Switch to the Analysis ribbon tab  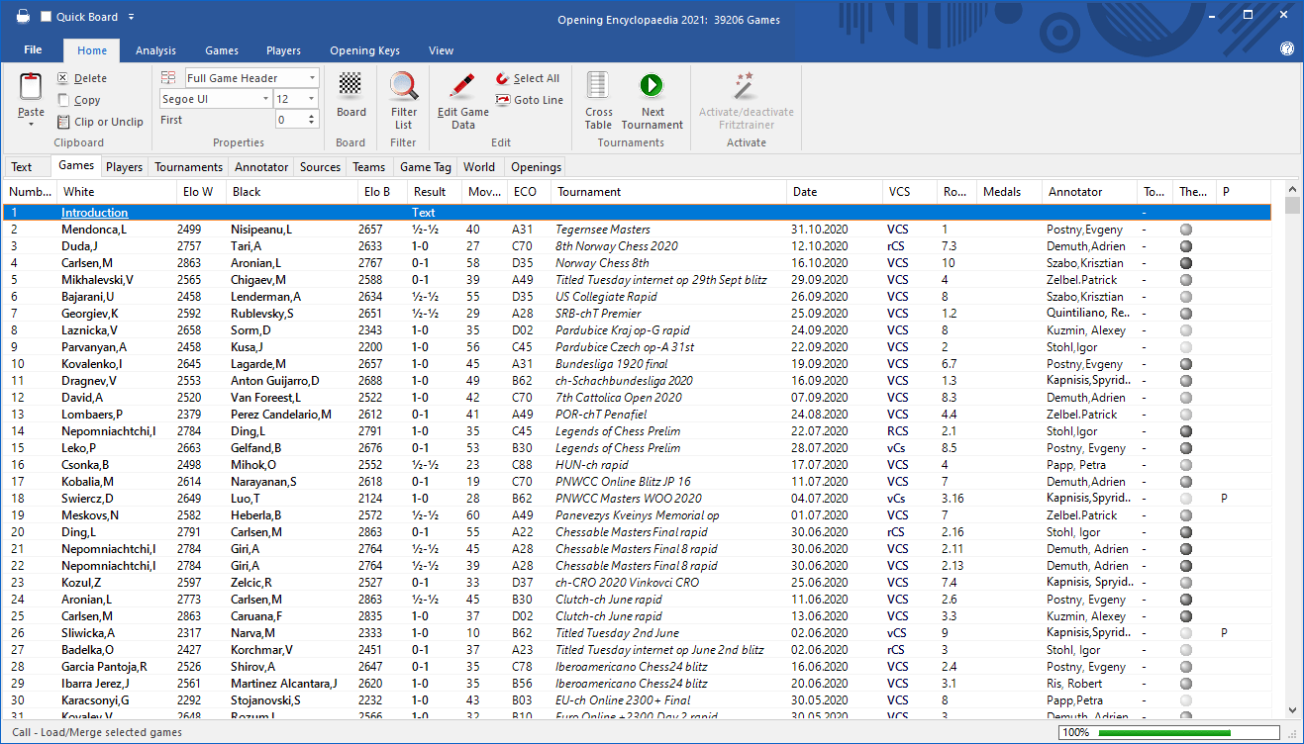[x=155, y=50]
